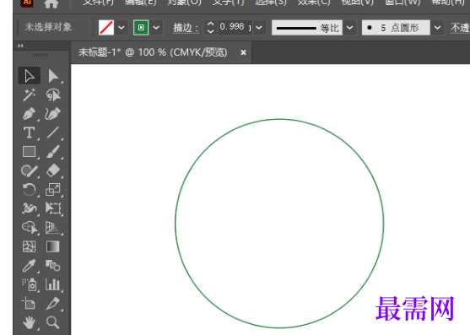Screen dimensions: 470x335
Task: Click the stroke weight stepper arrows
Action: [211, 28]
